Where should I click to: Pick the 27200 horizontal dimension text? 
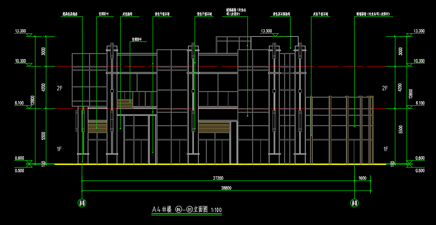click(218, 178)
